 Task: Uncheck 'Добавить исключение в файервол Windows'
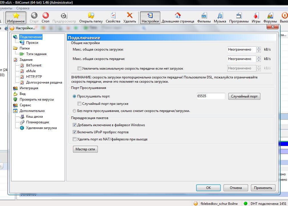(x=74, y=125)
